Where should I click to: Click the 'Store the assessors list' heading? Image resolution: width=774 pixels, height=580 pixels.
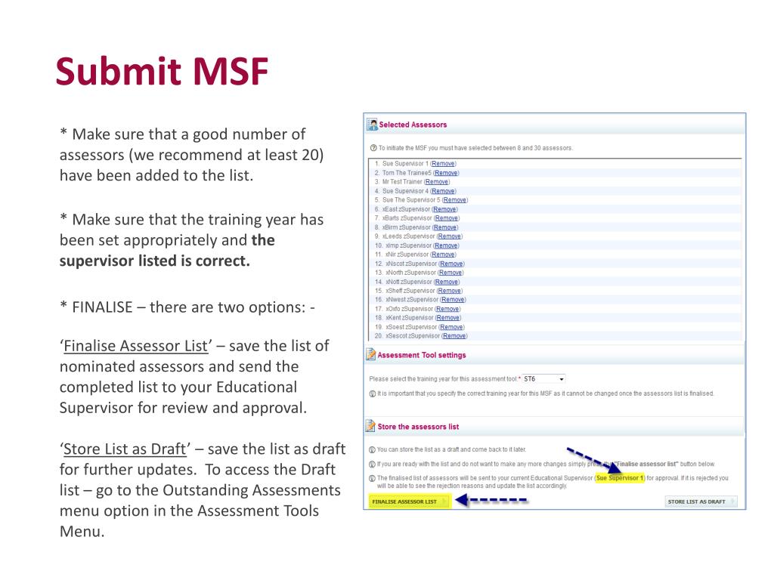click(x=418, y=427)
